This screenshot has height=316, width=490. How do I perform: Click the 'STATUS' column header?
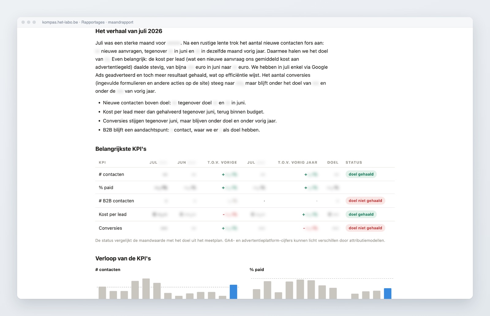354,162
